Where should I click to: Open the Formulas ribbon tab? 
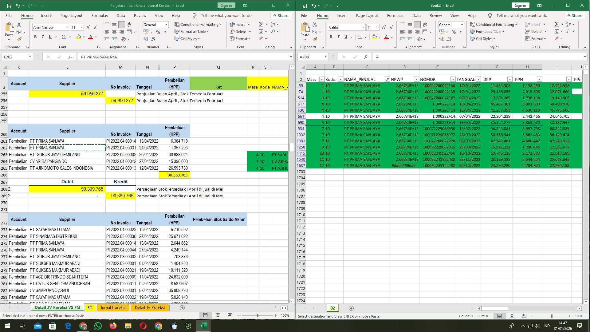click(x=100, y=15)
